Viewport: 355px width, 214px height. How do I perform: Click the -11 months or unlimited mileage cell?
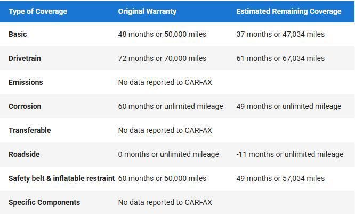(289, 154)
